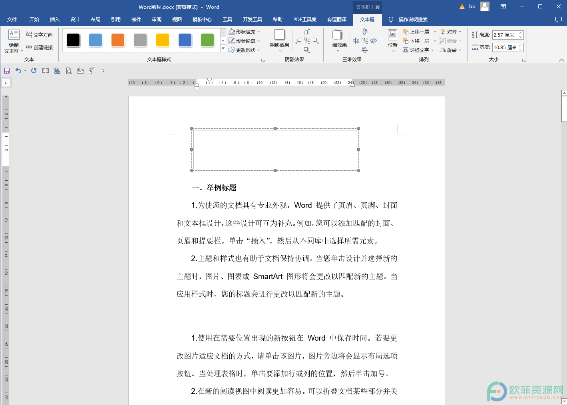567x405 pixels.
Task: Select the green style swatch
Action: [x=207, y=40]
